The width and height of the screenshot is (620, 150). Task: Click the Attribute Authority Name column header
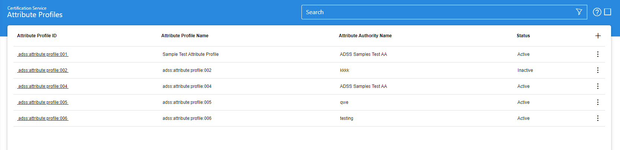click(x=365, y=36)
